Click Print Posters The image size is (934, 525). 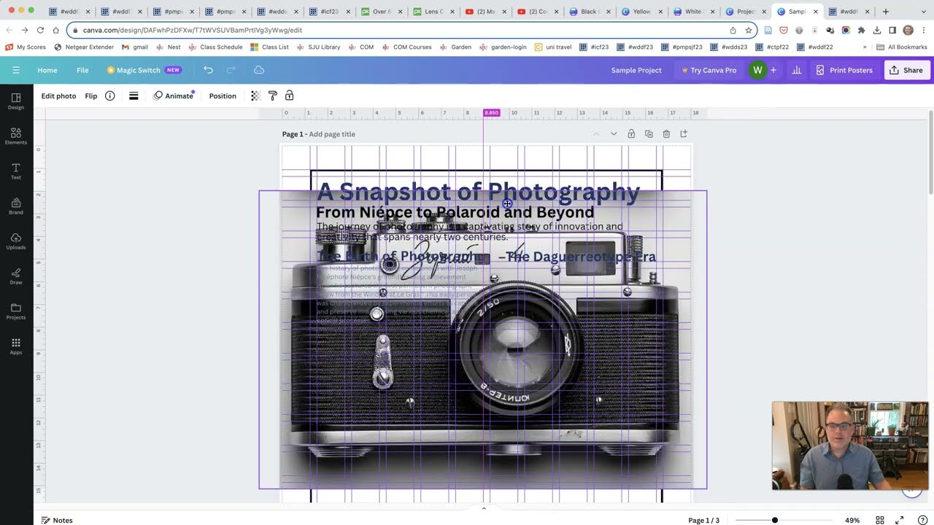pos(844,70)
